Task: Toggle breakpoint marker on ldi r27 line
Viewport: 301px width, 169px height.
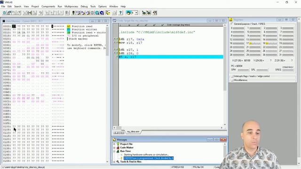Action: click(x=116, y=50)
